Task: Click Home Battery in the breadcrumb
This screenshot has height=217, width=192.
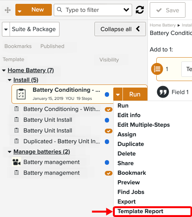Action: pyautogui.click(x=163, y=25)
